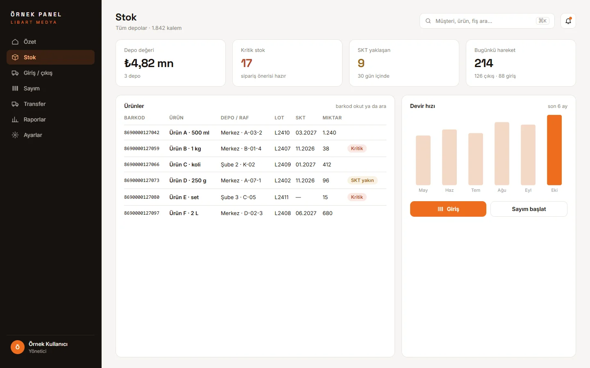Click the Sayım başlat button
The width and height of the screenshot is (590, 368).
tap(529, 209)
